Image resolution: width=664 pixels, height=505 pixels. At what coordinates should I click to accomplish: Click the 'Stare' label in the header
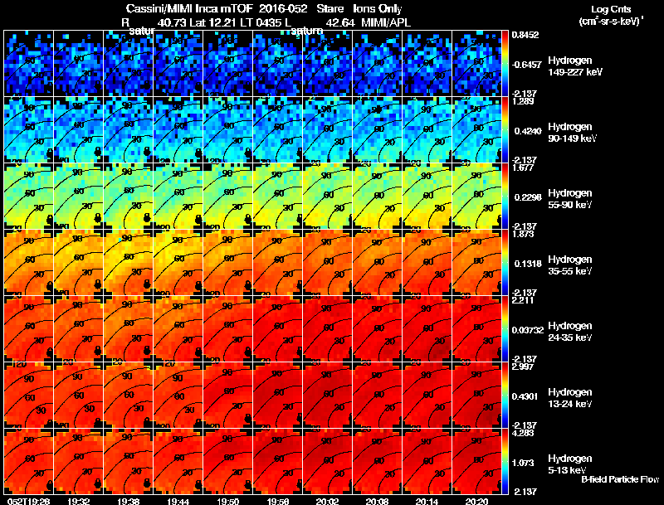330,8
